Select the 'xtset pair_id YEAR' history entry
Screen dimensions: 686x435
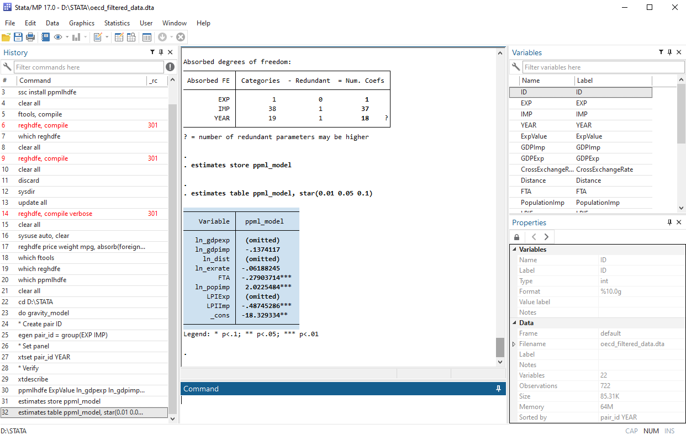coord(44,357)
